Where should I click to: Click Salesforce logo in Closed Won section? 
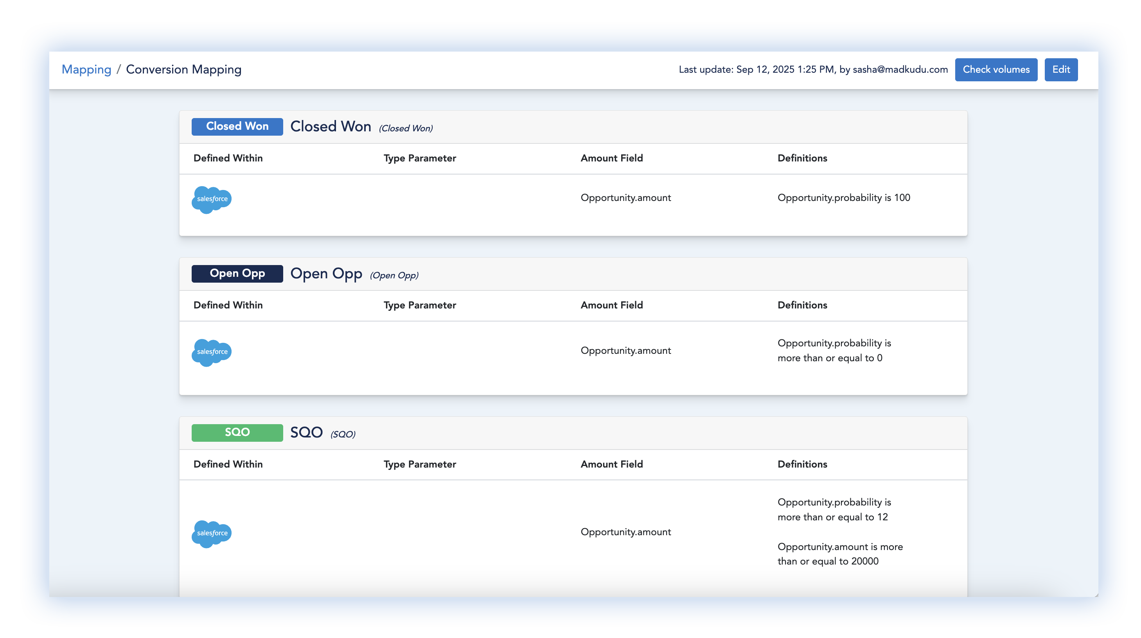coord(211,199)
